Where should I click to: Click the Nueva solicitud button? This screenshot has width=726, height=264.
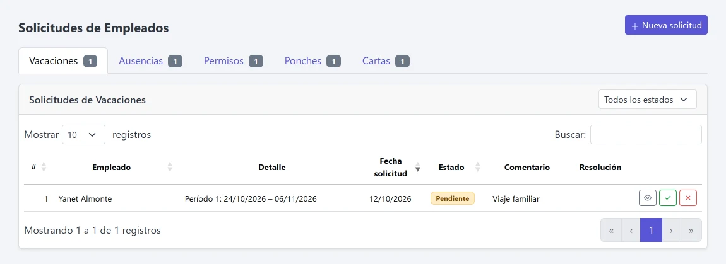[x=666, y=25]
